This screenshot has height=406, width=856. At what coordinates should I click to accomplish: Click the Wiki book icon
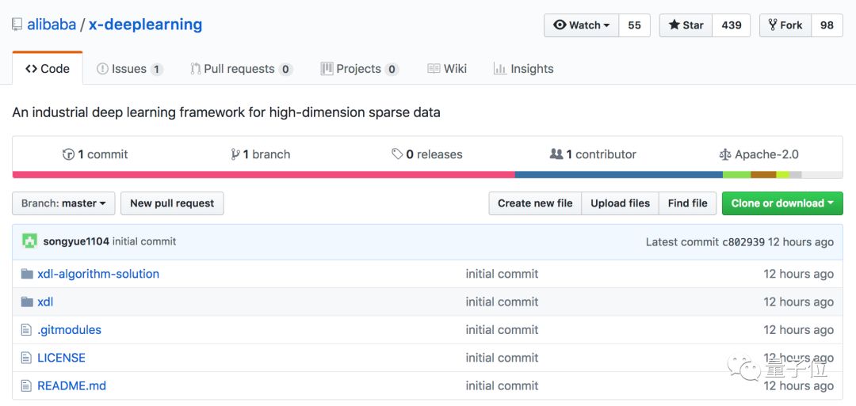pos(434,69)
